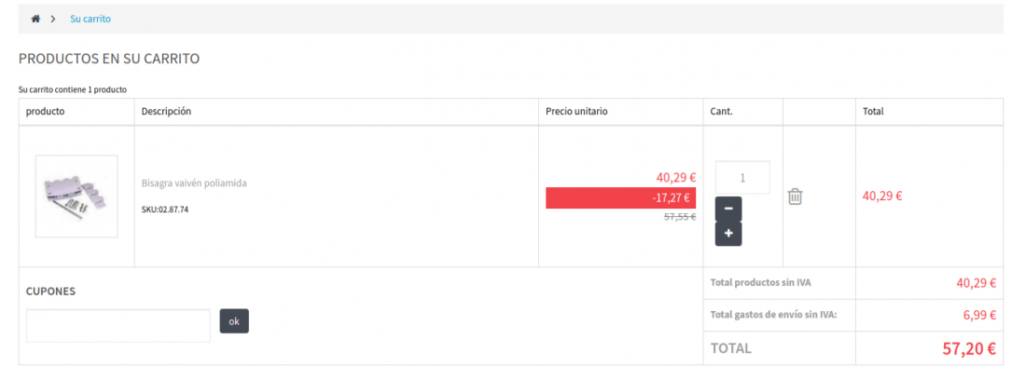This screenshot has width=1026, height=379.
Task: Click the home icon in breadcrumb
Action: pyautogui.click(x=35, y=19)
